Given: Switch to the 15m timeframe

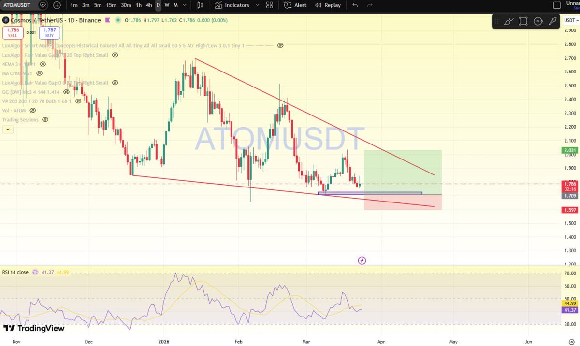Looking at the screenshot, I should (111, 5).
